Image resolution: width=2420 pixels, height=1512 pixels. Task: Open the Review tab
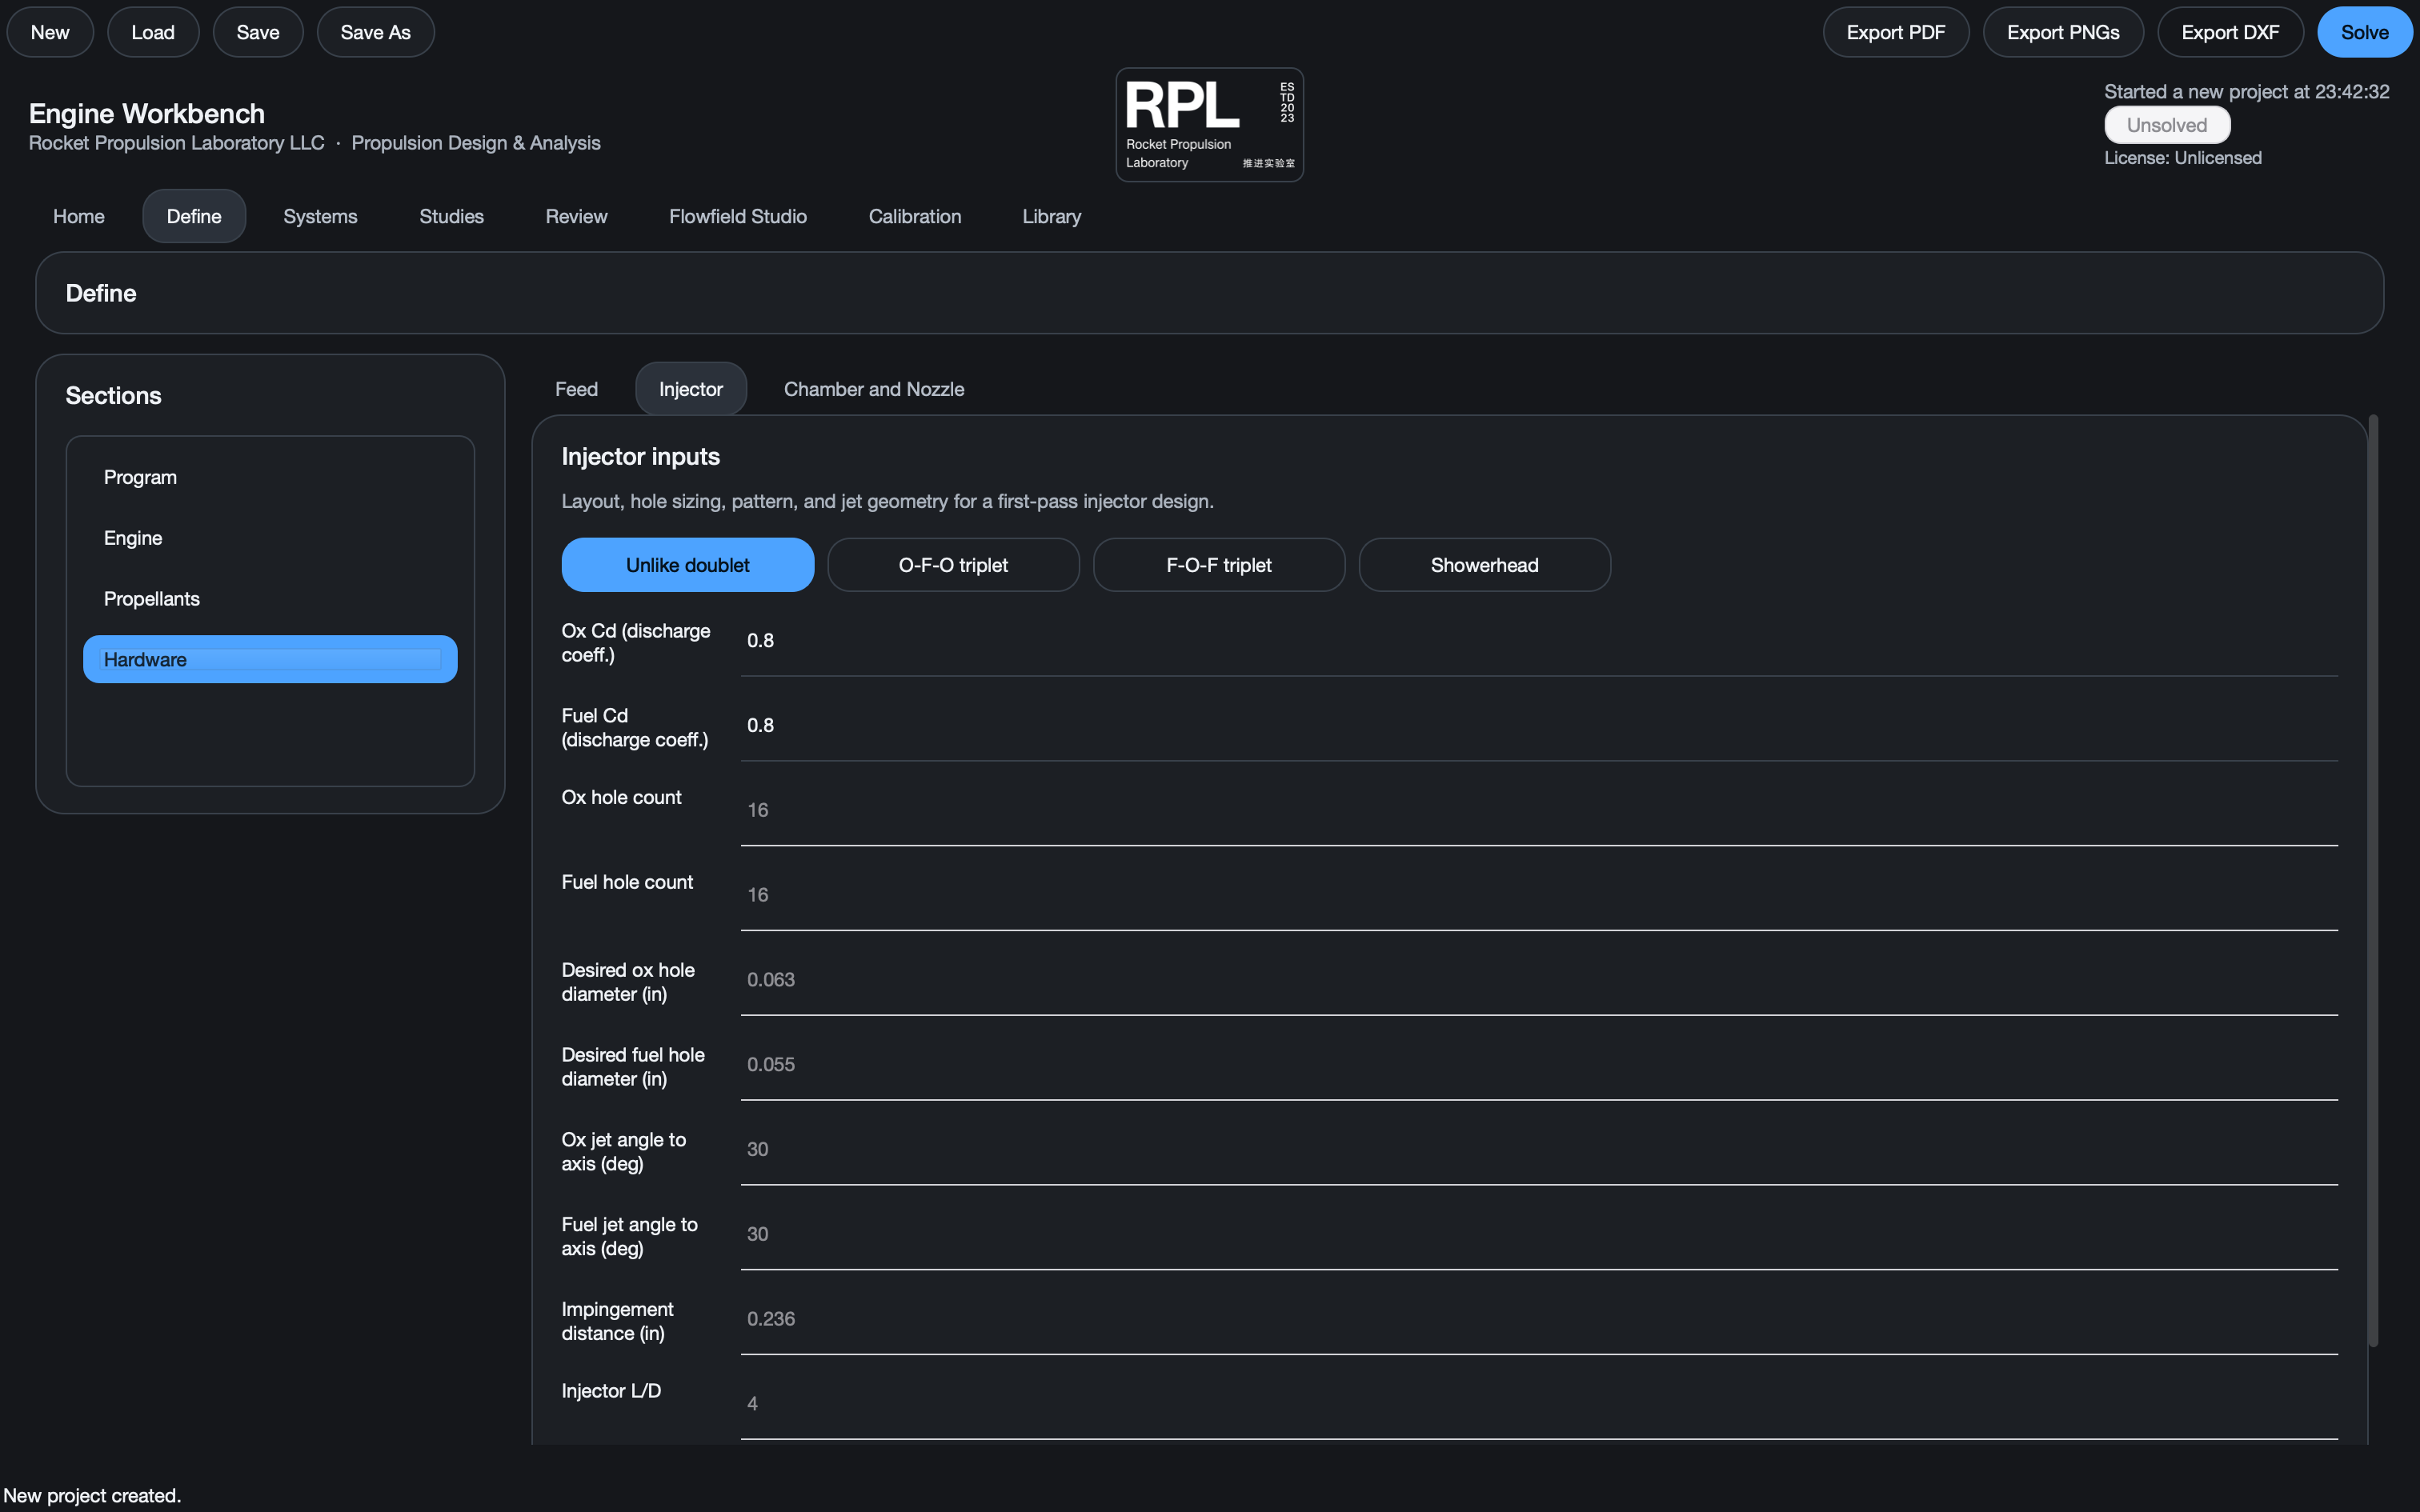point(576,216)
